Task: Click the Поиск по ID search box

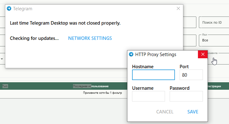Action: point(214,22)
